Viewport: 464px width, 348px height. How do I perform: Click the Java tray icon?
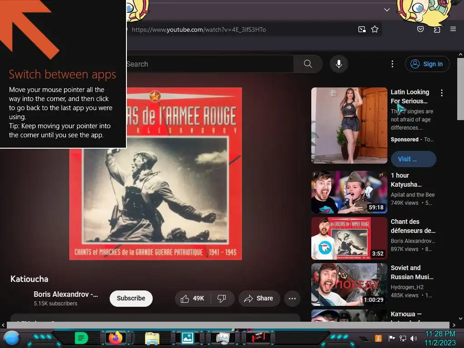pos(378,338)
